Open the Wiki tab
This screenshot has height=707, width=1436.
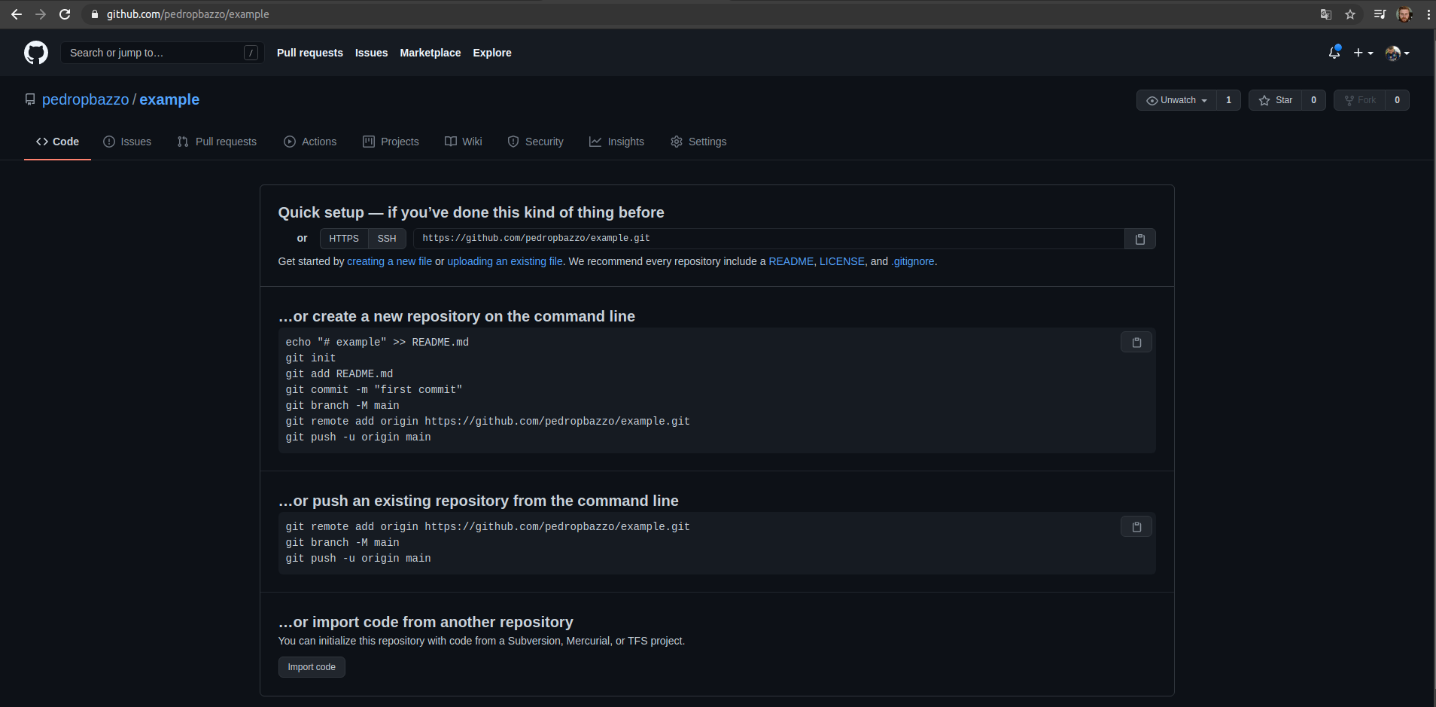[463, 142]
